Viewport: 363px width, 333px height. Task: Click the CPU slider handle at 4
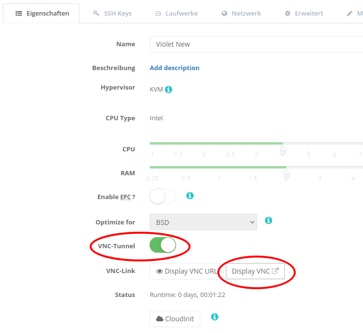283,150
